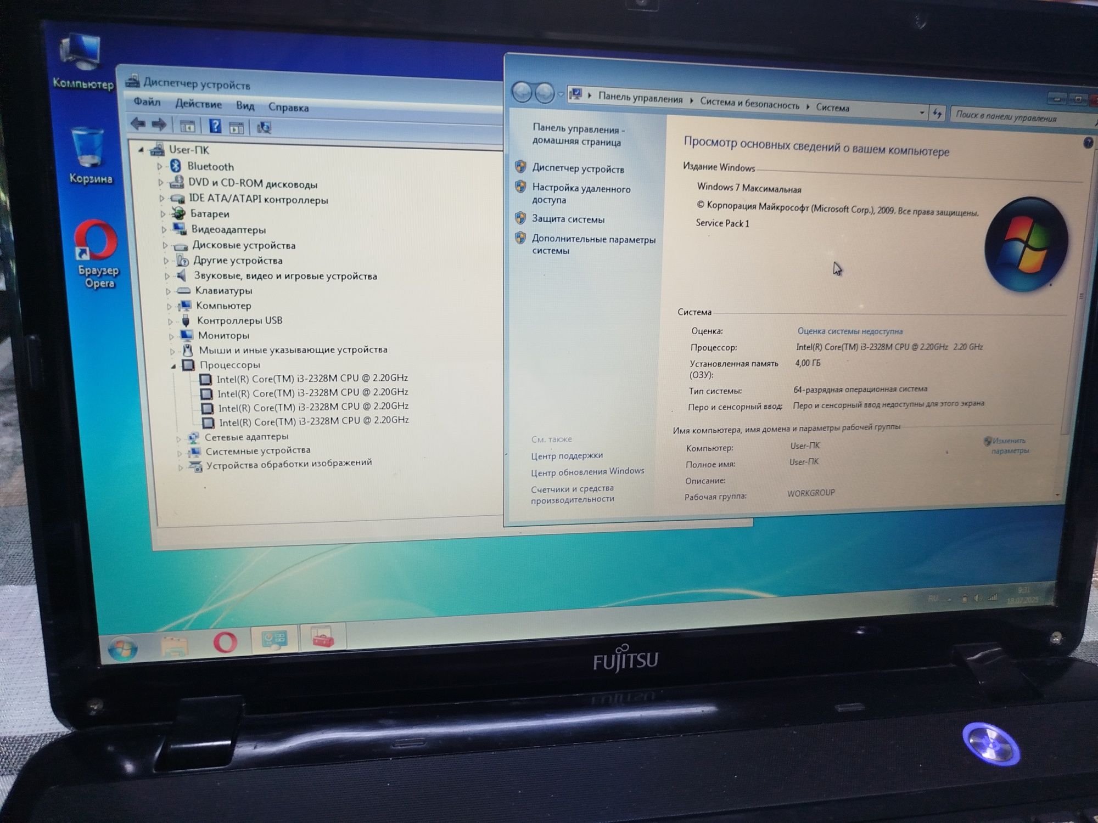Viewport: 1098px width, 823px height.
Task: Expand the Видеоадаптеры node
Action: coord(164,229)
